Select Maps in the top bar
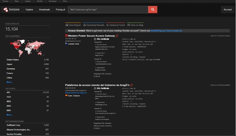 [x=17, y=1]
